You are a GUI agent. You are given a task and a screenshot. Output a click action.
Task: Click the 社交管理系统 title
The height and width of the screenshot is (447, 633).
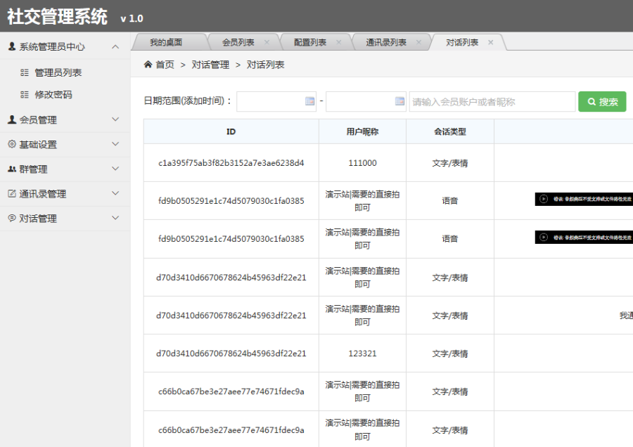point(58,17)
